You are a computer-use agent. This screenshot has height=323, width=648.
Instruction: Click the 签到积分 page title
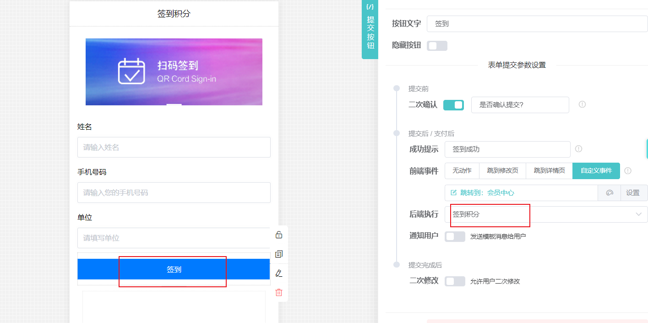[174, 14]
